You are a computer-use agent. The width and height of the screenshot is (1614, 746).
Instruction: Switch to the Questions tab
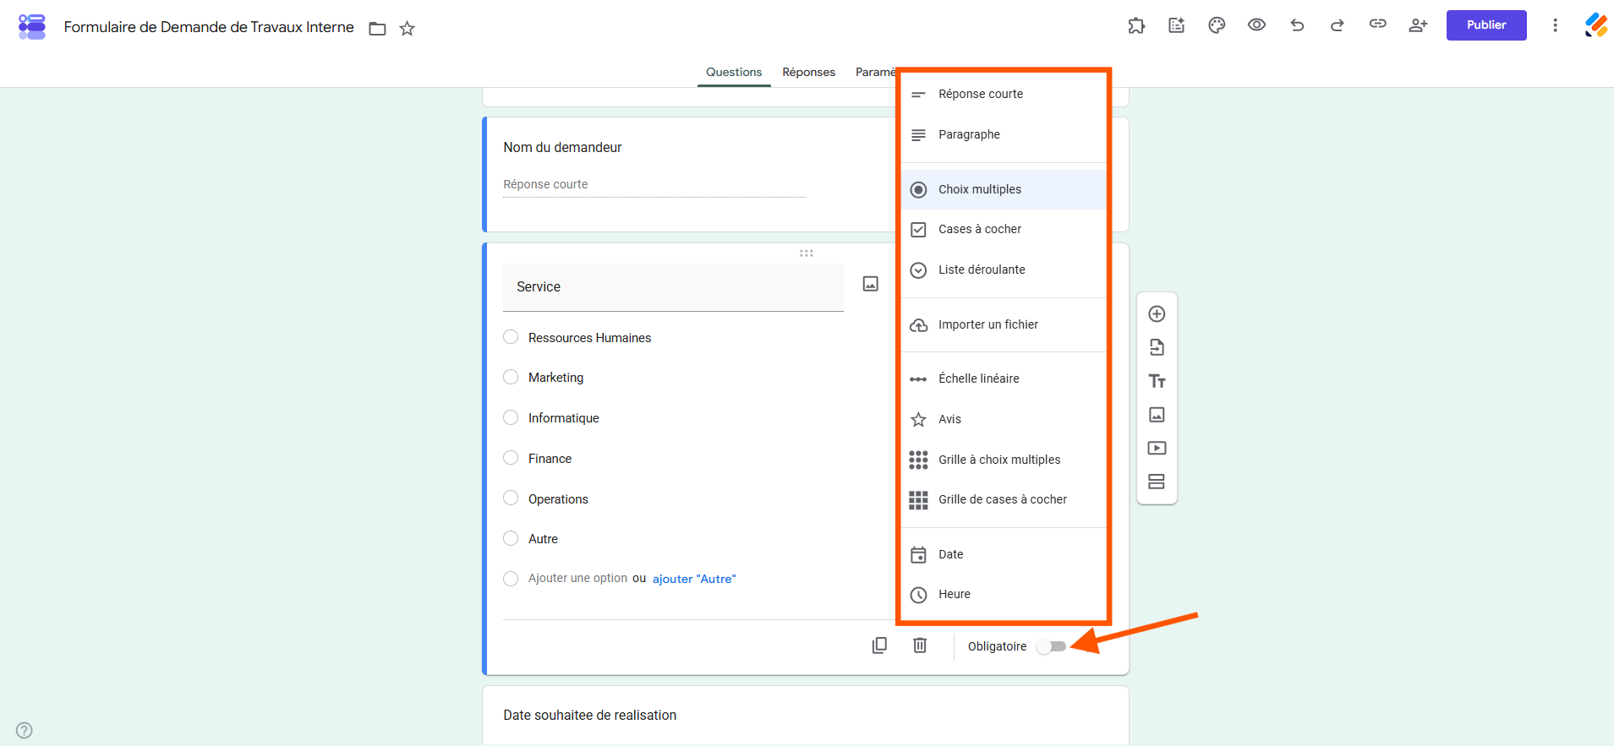pos(734,72)
